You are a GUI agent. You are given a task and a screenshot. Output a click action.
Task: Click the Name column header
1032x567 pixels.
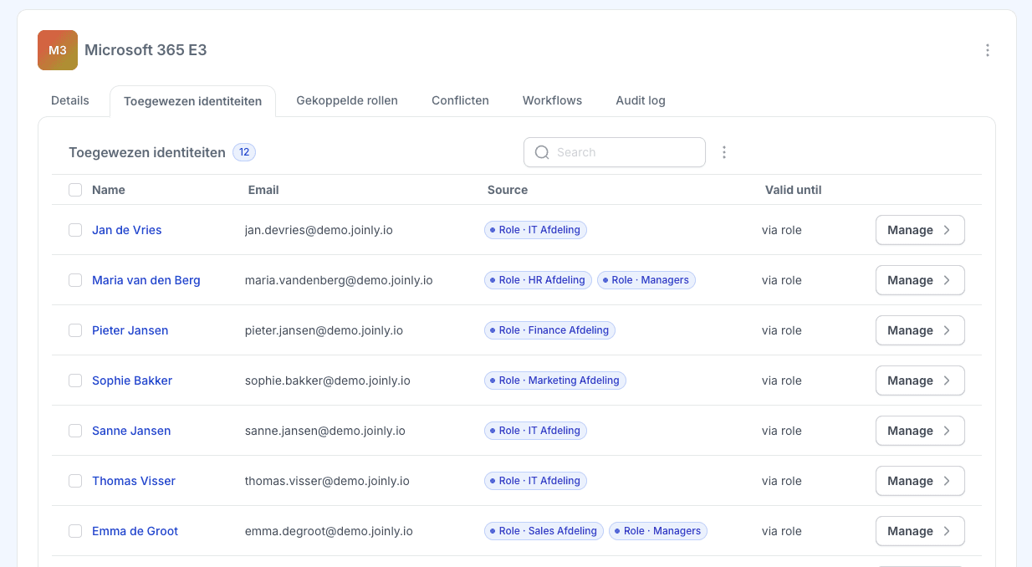click(x=109, y=190)
